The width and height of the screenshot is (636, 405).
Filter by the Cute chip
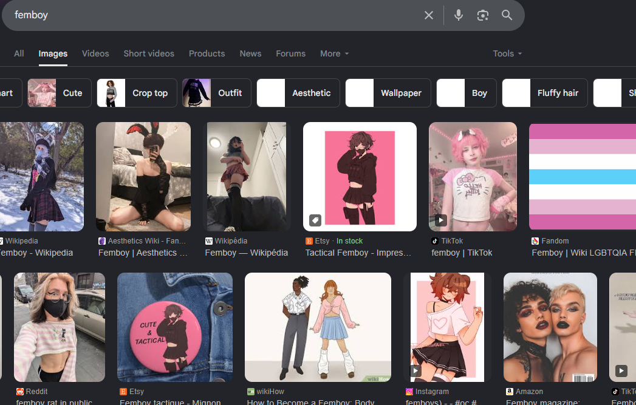click(x=60, y=93)
